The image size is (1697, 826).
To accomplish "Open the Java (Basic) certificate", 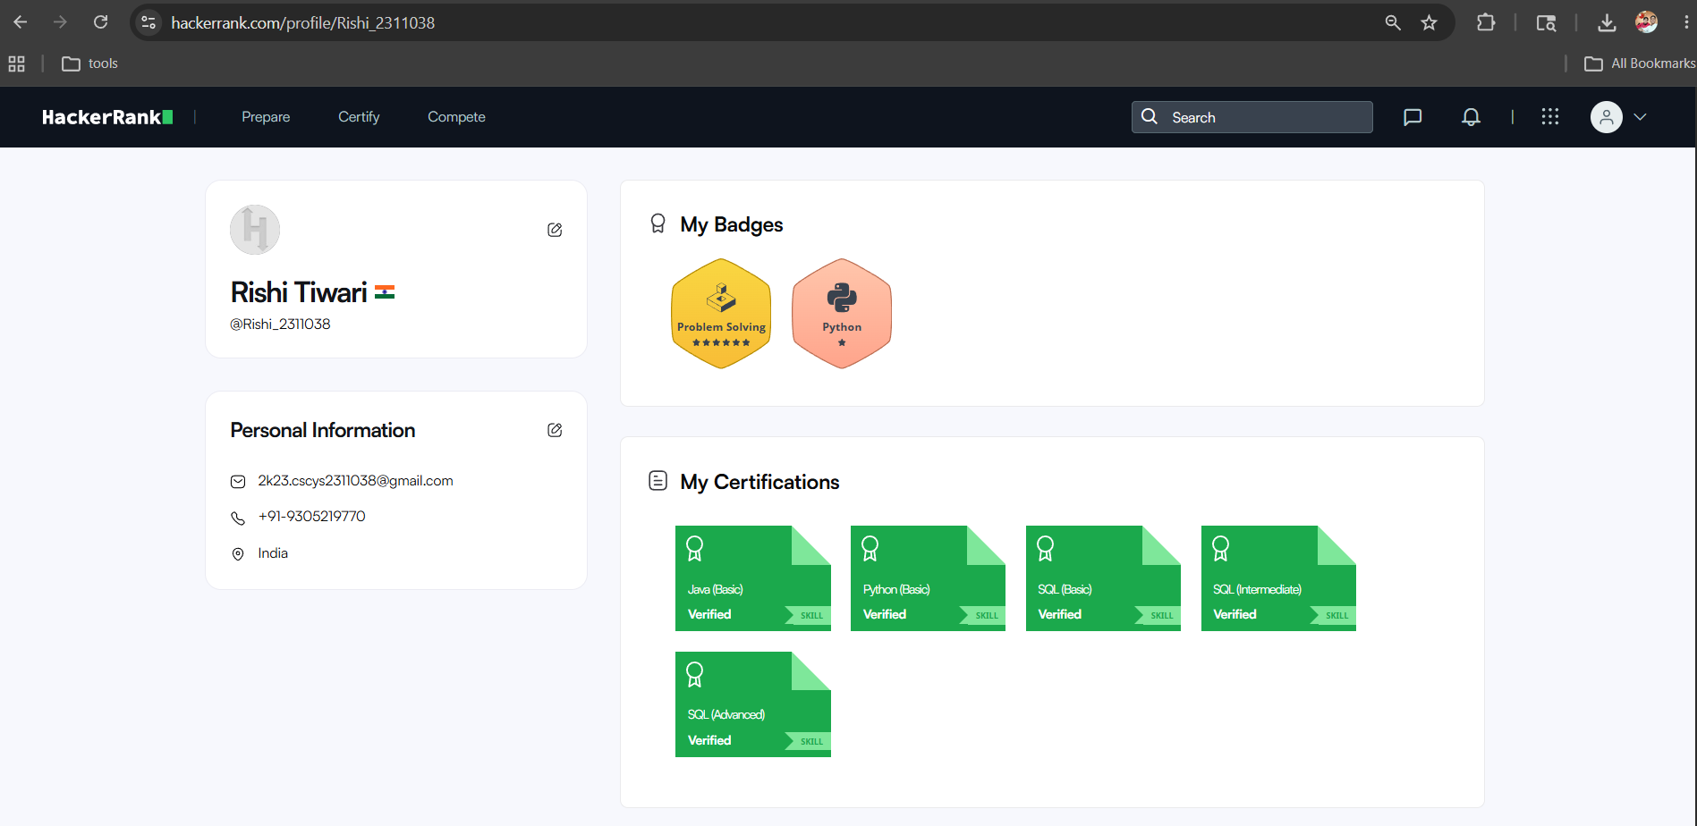I will tap(753, 578).
